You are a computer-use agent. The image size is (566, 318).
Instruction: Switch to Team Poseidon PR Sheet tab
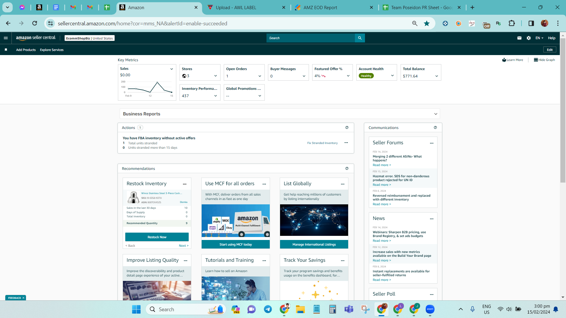click(x=422, y=8)
